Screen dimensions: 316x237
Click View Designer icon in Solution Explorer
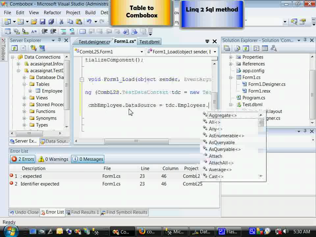pyautogui.click(x=265, y=48)
